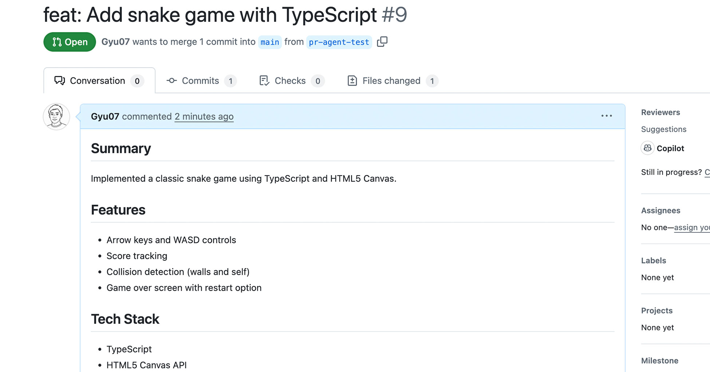Click the pull request icon in Open badge
The image size is (710, 372).
coord(57,42)
